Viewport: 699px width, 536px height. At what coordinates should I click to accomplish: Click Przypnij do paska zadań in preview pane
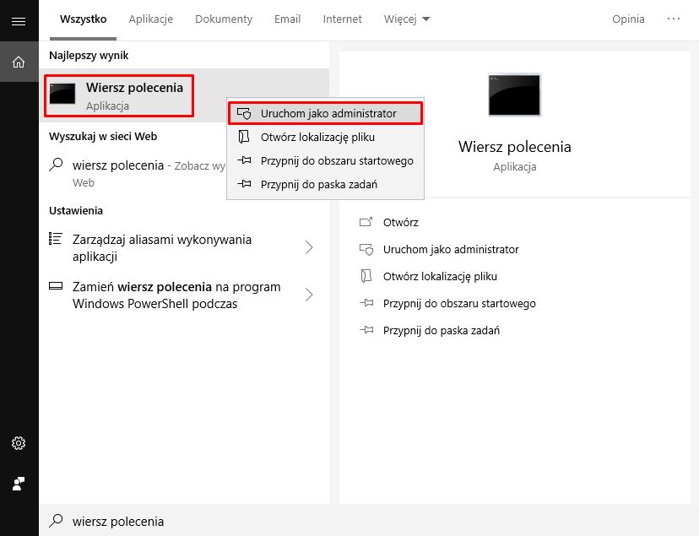coord(442,331)
